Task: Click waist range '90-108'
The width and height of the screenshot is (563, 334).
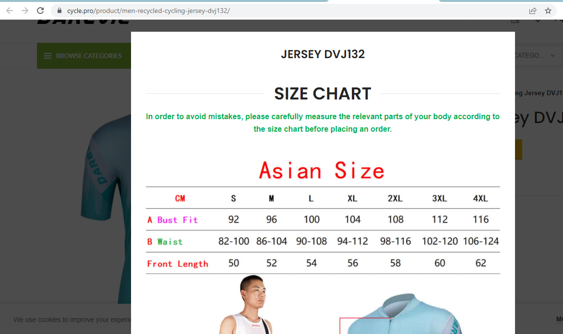Action: (x=311, y=241)
